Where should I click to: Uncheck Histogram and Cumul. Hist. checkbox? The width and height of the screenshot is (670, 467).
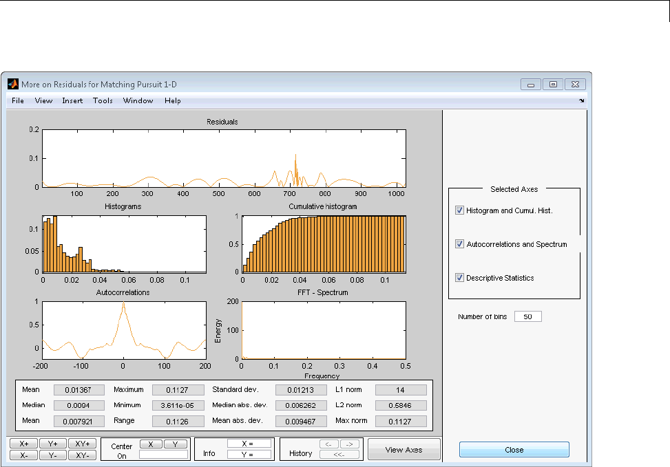coord(459,210)
